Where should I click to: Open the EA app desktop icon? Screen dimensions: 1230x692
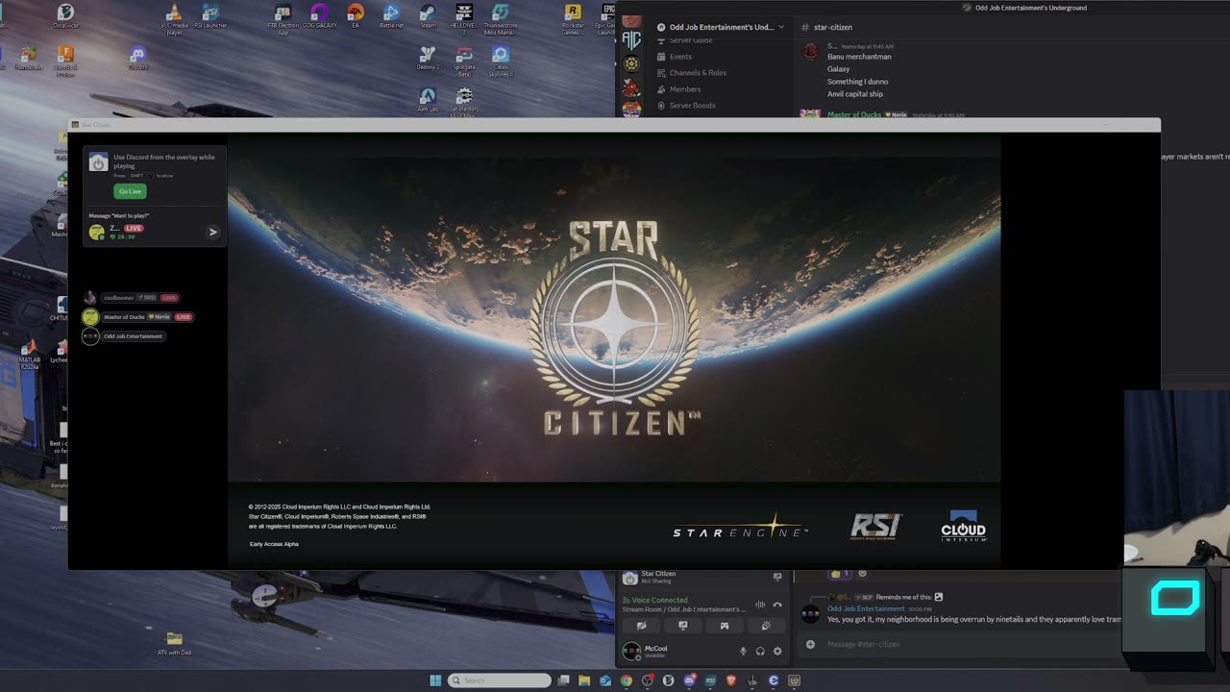click(x=356, y=15)
